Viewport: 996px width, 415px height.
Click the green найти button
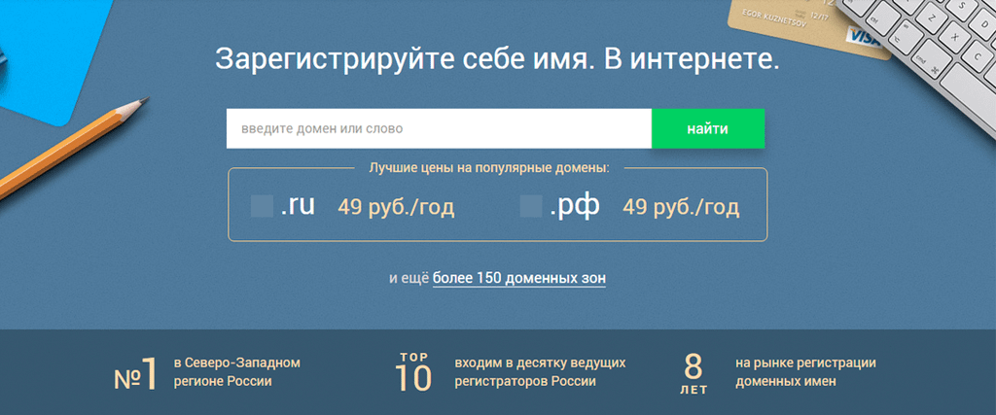pos(708,129)
